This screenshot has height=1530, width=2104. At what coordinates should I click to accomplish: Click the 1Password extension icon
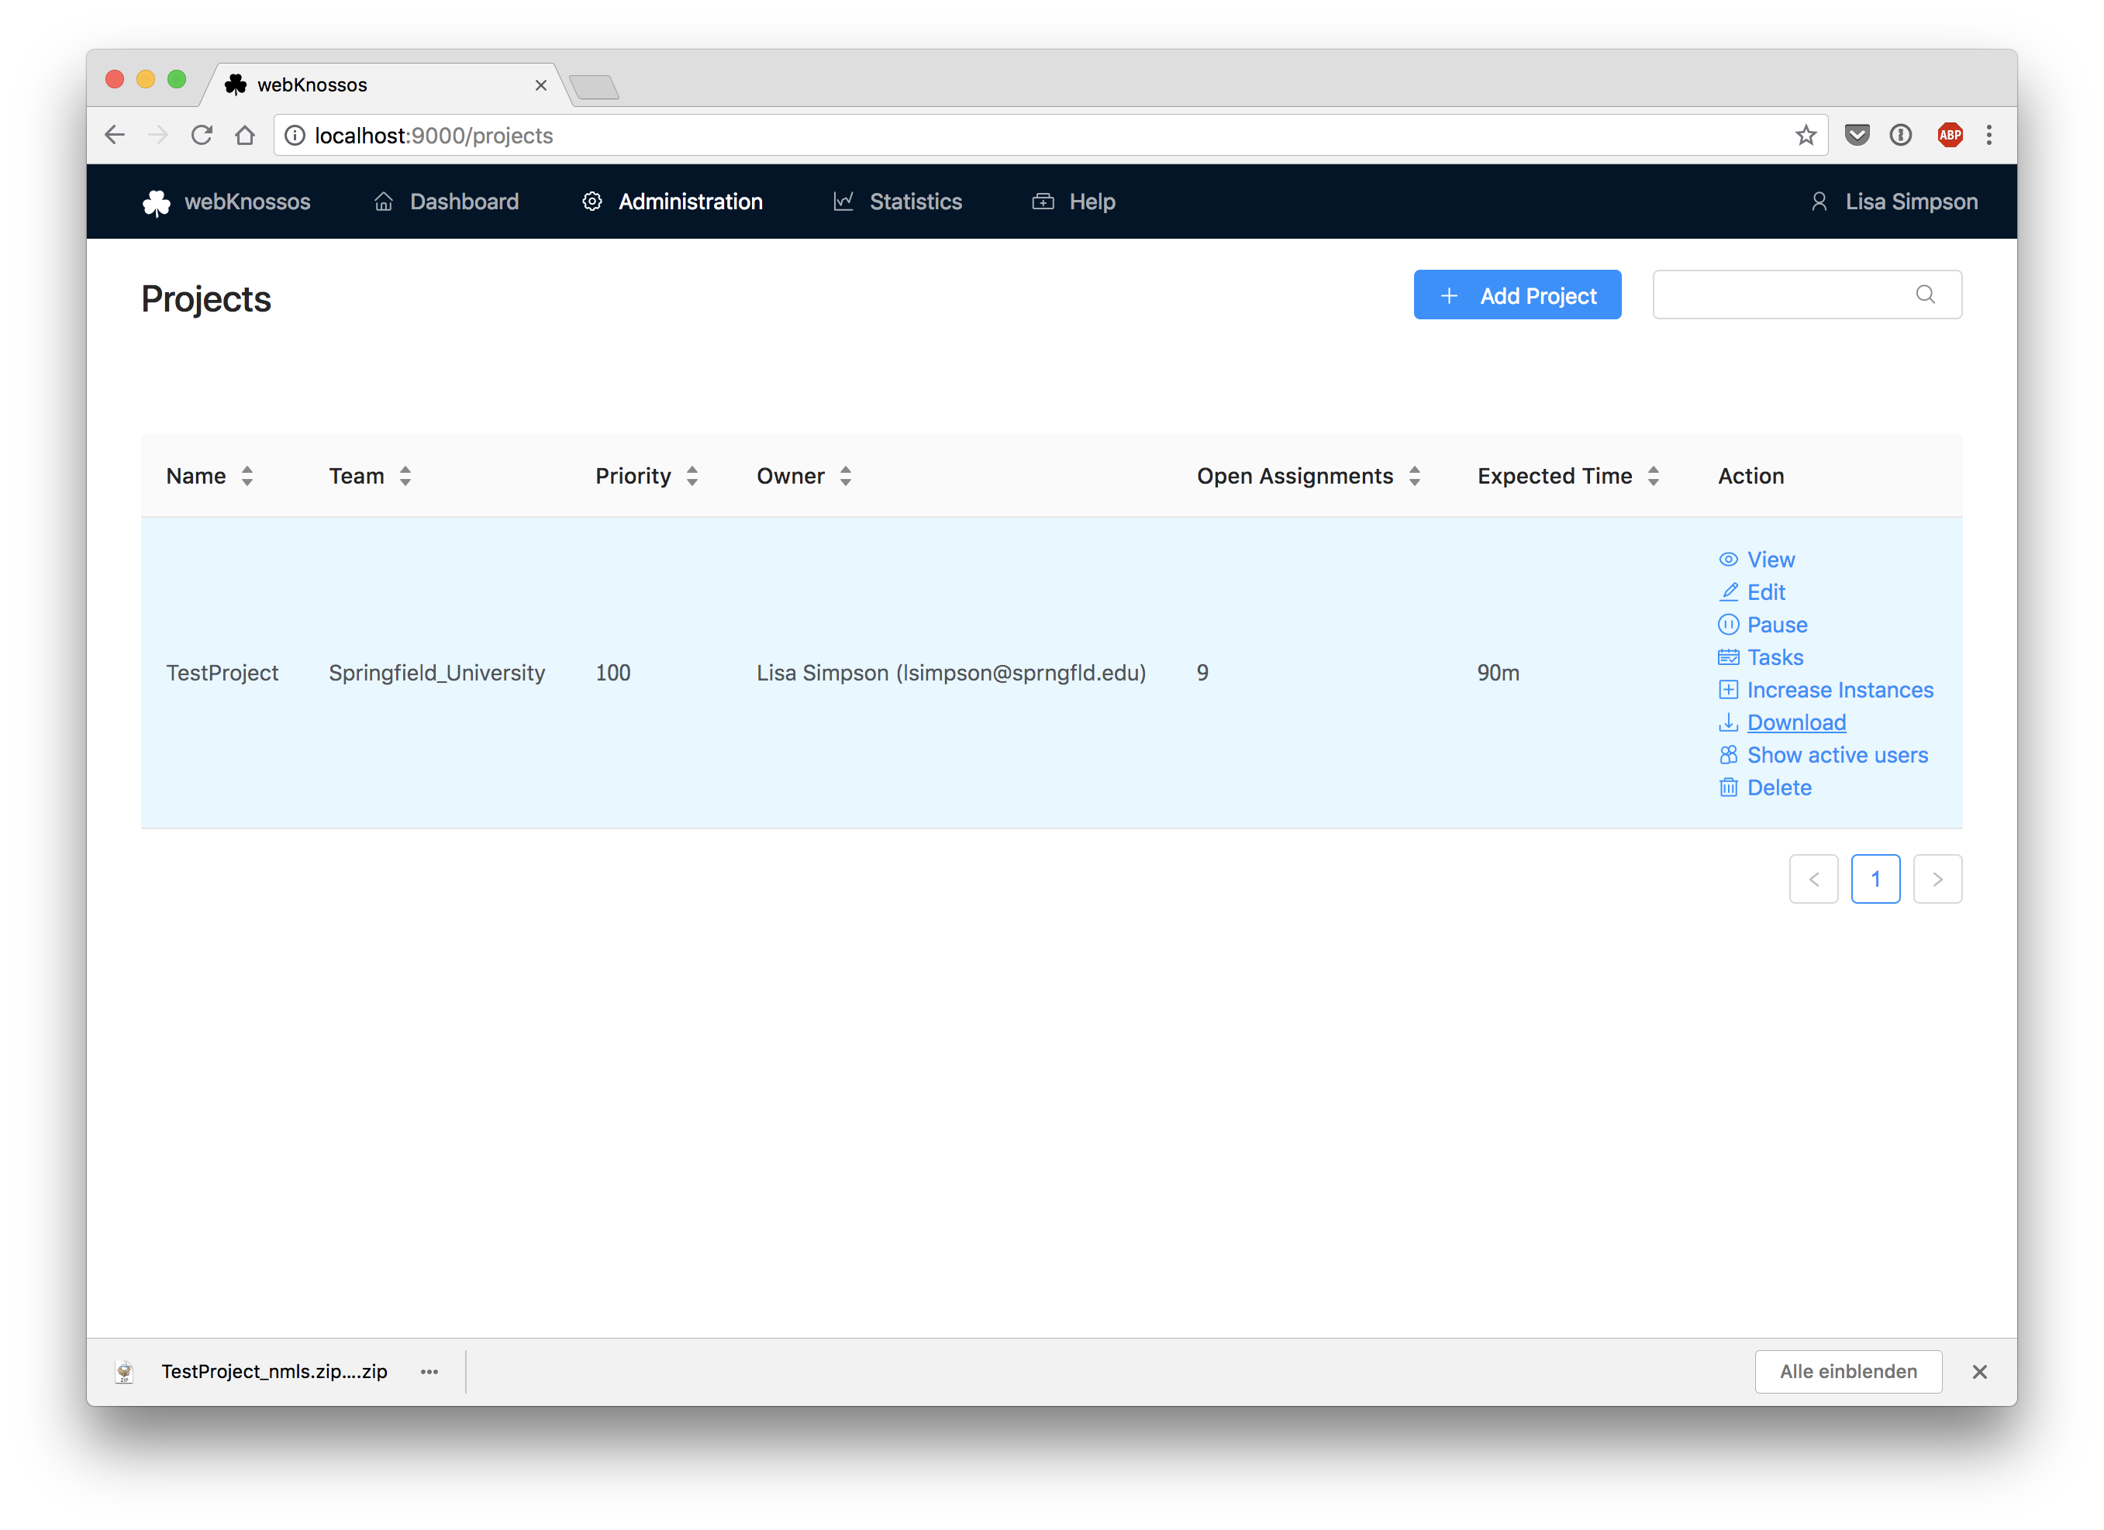coord(1900,136)
